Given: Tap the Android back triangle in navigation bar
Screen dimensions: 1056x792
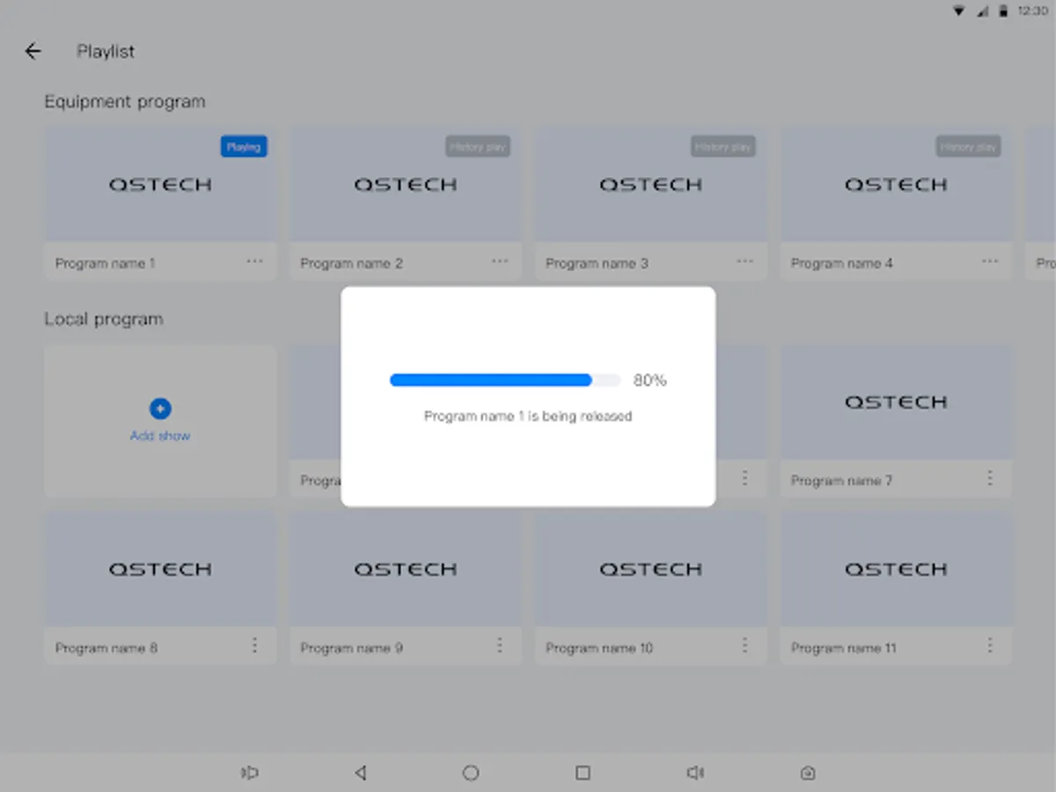Looking at the screenshot, I should pyautogui.click(x=360, y=773).
